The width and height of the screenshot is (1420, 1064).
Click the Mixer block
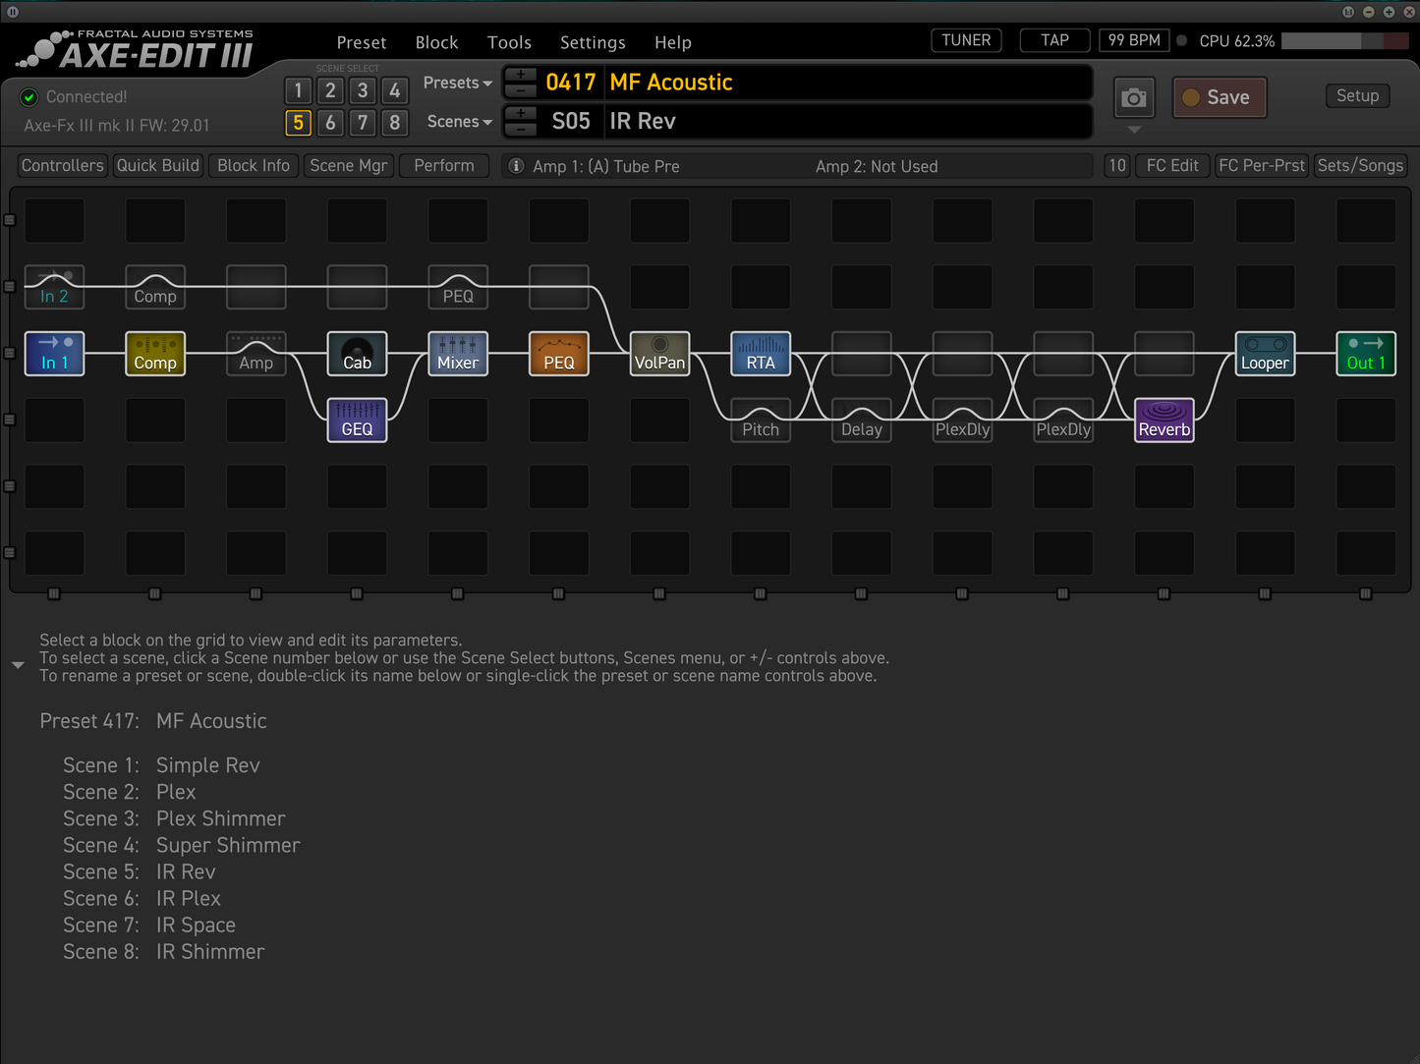458,354
